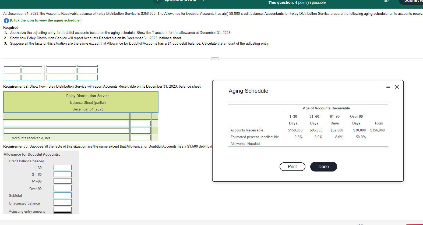
Task: Select the Subtotal input field
Action: point(62,195)
